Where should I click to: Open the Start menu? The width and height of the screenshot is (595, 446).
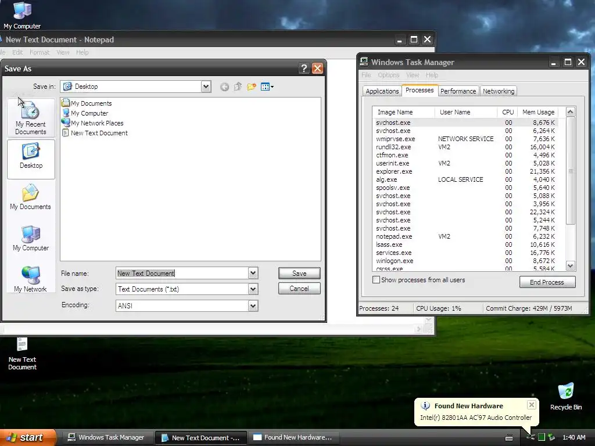(x=28, y=437)
